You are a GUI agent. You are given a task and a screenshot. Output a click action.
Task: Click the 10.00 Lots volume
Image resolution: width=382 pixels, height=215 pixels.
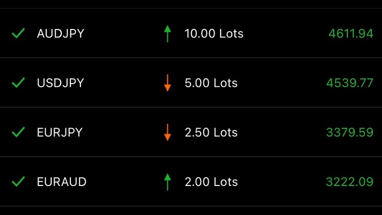pyautogui.click(x=214, y=34)
